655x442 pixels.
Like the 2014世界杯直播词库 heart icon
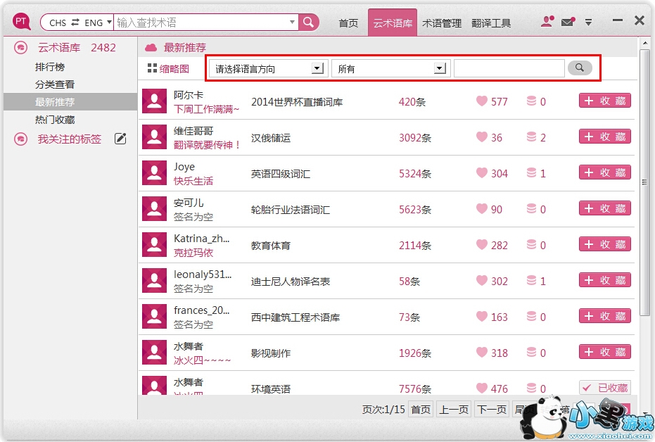(x=482, y=101)
